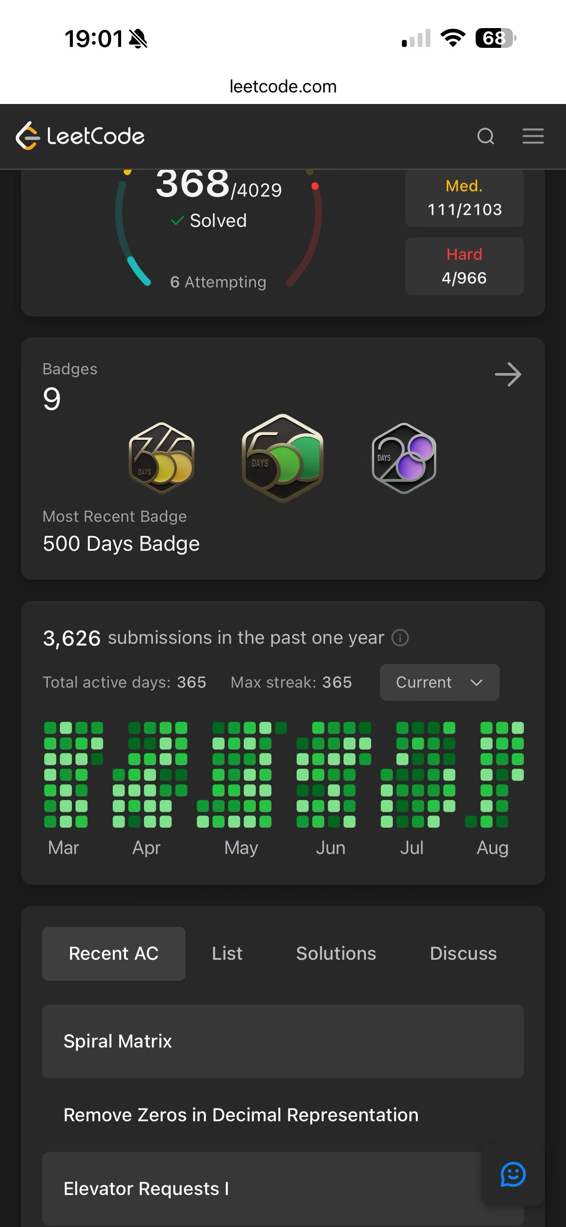
Task: Tap the leetcode.com address bar
Action: (x=283, y=86)
